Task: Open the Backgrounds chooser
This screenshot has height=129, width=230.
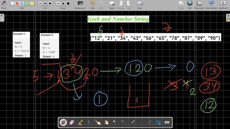Action: click(80, 5)
